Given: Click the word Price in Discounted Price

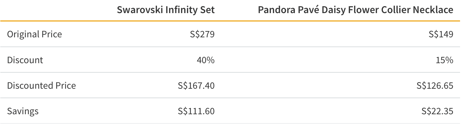Looking at the screenshot, I should click(x=64, y=86).
